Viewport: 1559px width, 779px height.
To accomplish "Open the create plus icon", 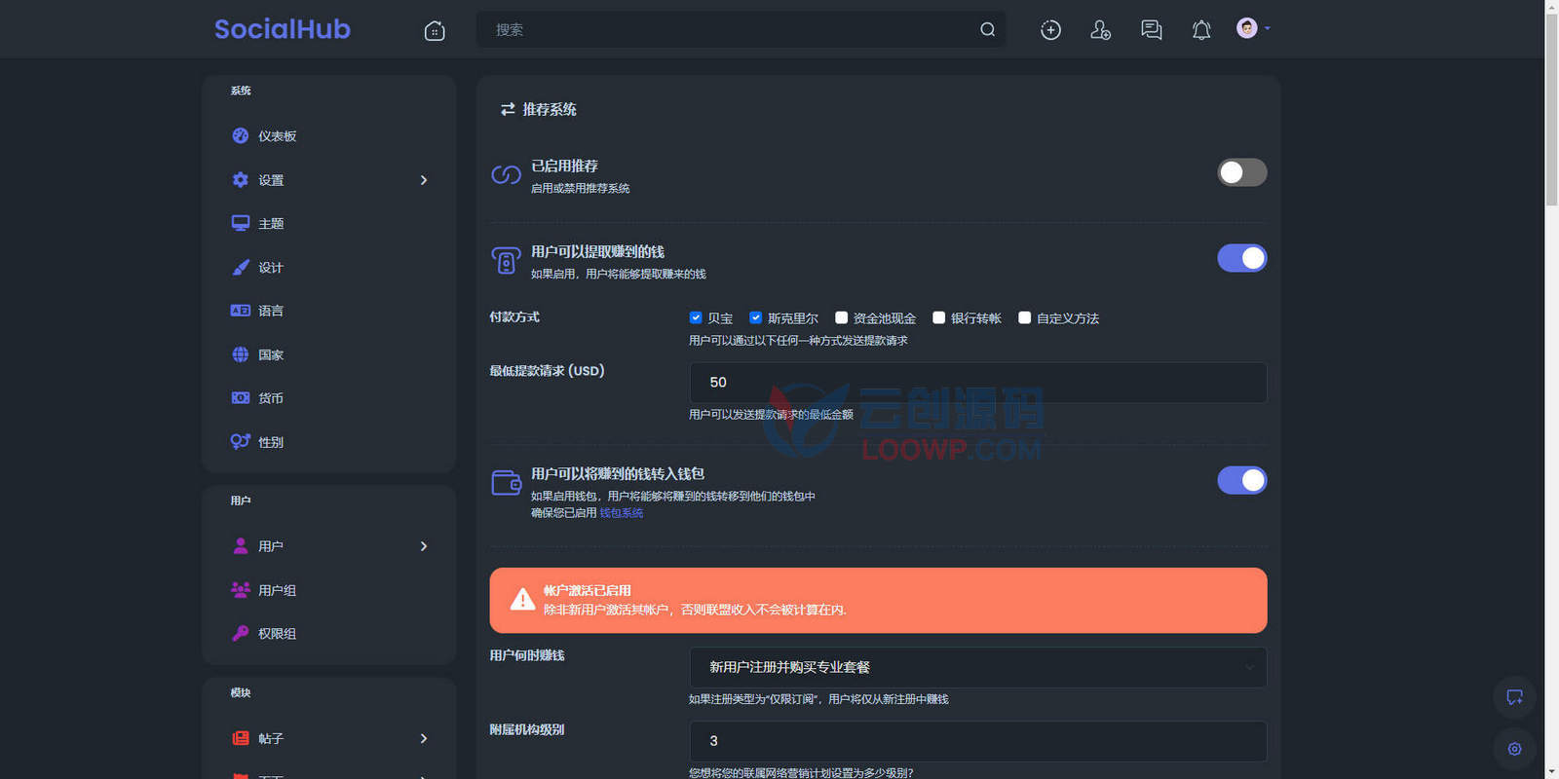I will click(x=1050, y=30).
